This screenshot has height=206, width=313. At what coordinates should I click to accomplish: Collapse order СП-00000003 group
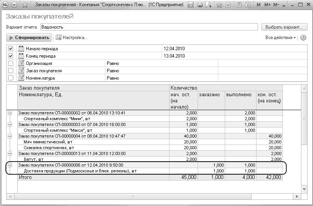point(10,124)
